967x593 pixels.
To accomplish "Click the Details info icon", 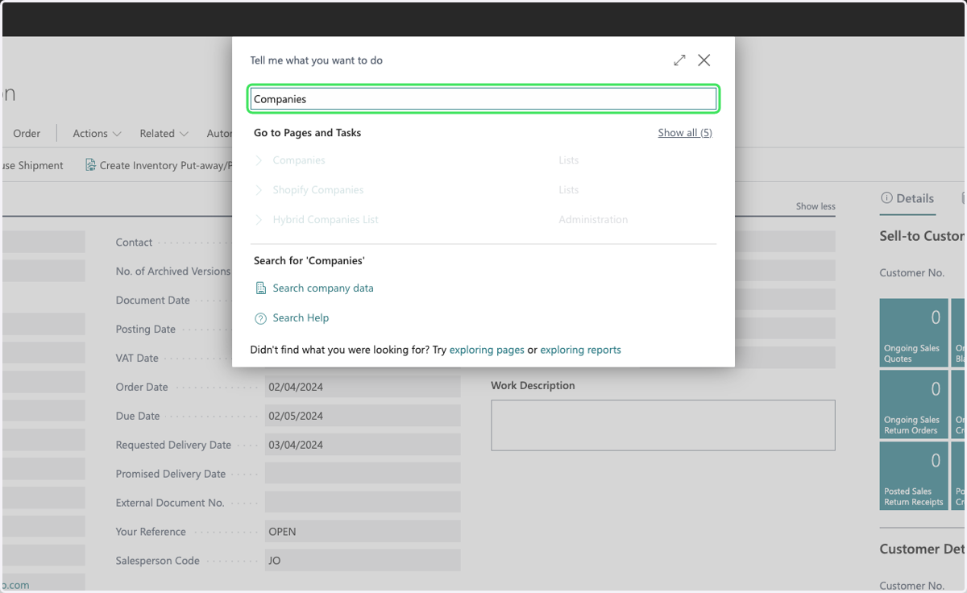I will click(x=886, y=198).
